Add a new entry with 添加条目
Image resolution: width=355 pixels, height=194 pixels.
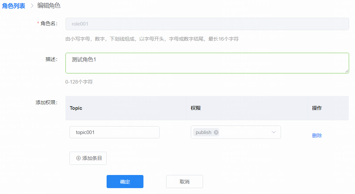88,158
